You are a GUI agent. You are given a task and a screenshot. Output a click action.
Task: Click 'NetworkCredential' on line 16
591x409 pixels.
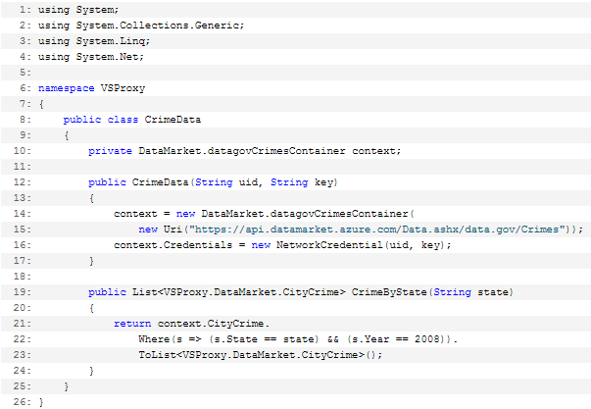coord(329,245)
